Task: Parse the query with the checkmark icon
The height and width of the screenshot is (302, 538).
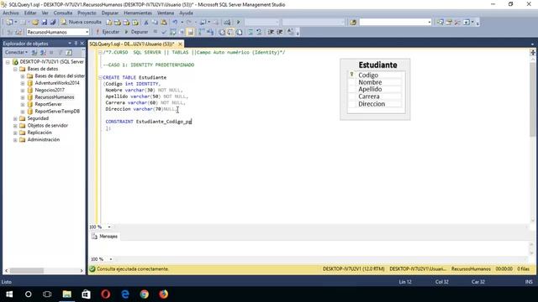Action: point(164,32)
